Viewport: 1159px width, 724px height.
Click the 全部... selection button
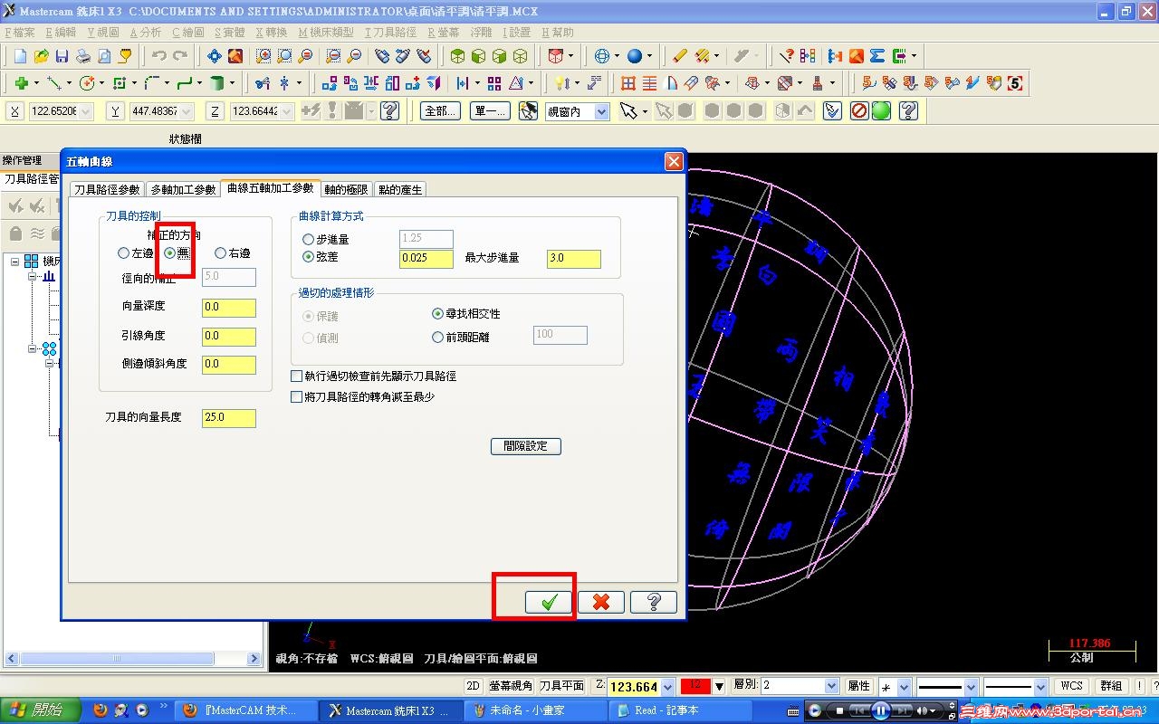(x=440, y=111)
